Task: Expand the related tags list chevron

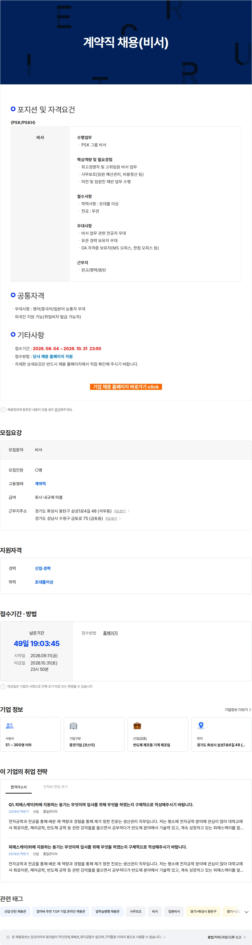Action: 246,912
